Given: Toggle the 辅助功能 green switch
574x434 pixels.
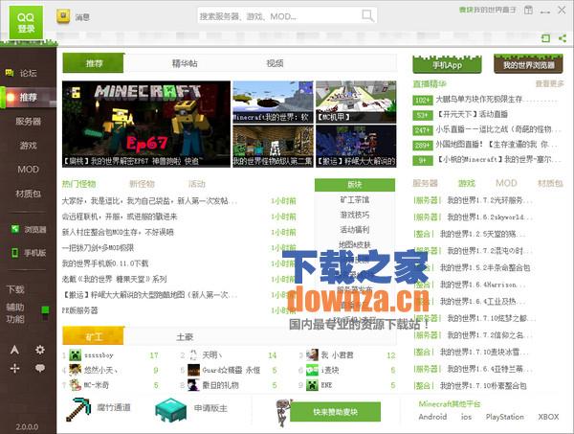Looking at the screenshot, I should 45,313.
